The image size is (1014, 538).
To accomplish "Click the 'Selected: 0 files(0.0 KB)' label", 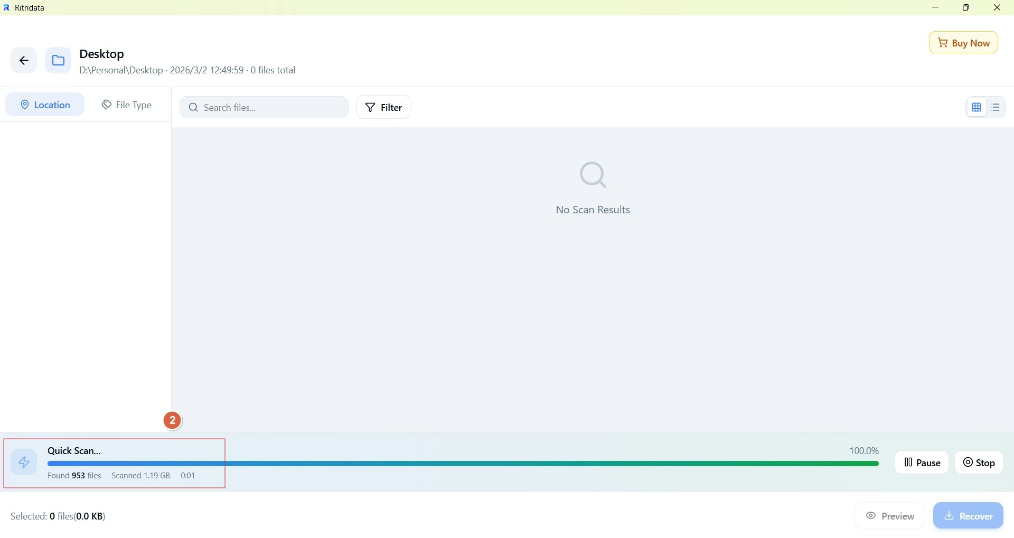I will (x=58, y=516).
